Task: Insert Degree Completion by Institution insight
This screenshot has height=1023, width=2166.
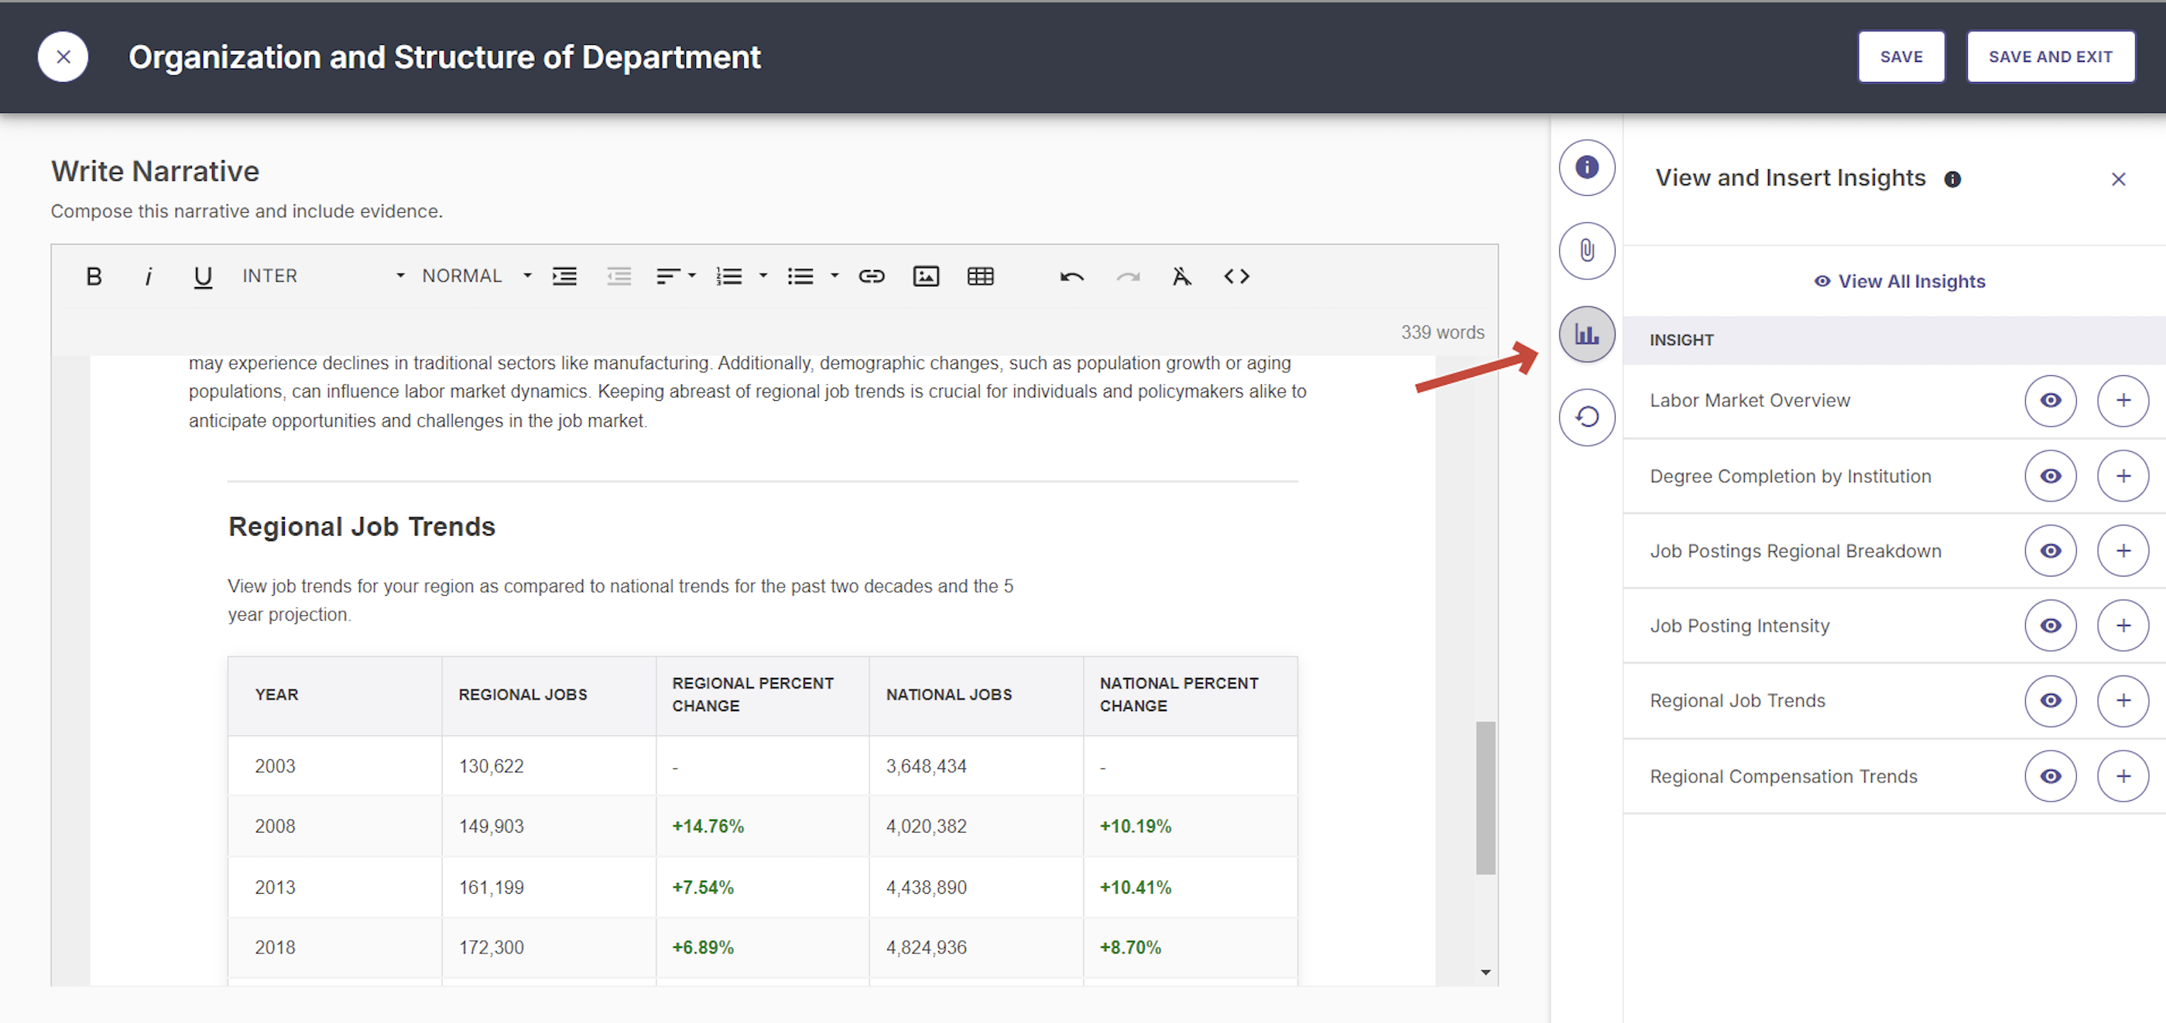Action: pos(2123,476)
